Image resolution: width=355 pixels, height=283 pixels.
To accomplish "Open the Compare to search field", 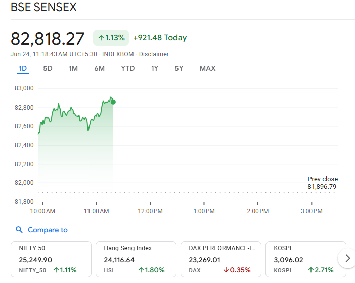I will pos(41,230).
